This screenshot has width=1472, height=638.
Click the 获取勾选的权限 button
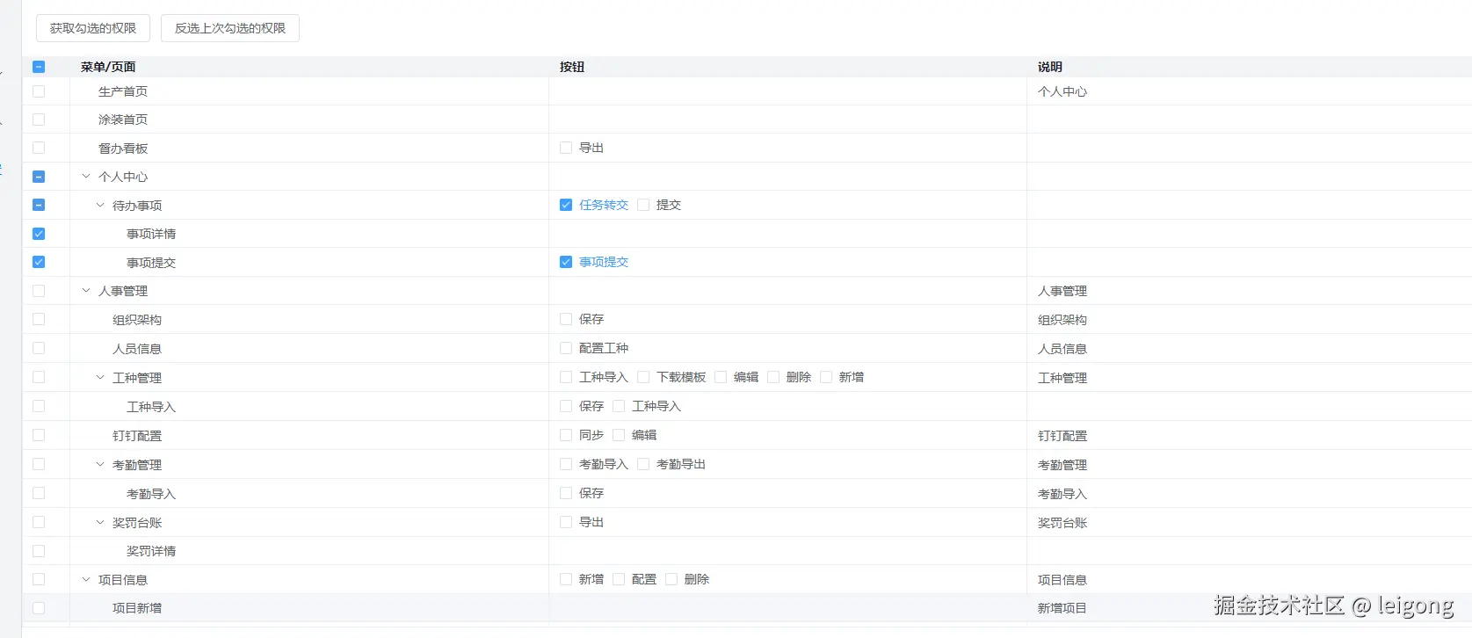[93, 28]
